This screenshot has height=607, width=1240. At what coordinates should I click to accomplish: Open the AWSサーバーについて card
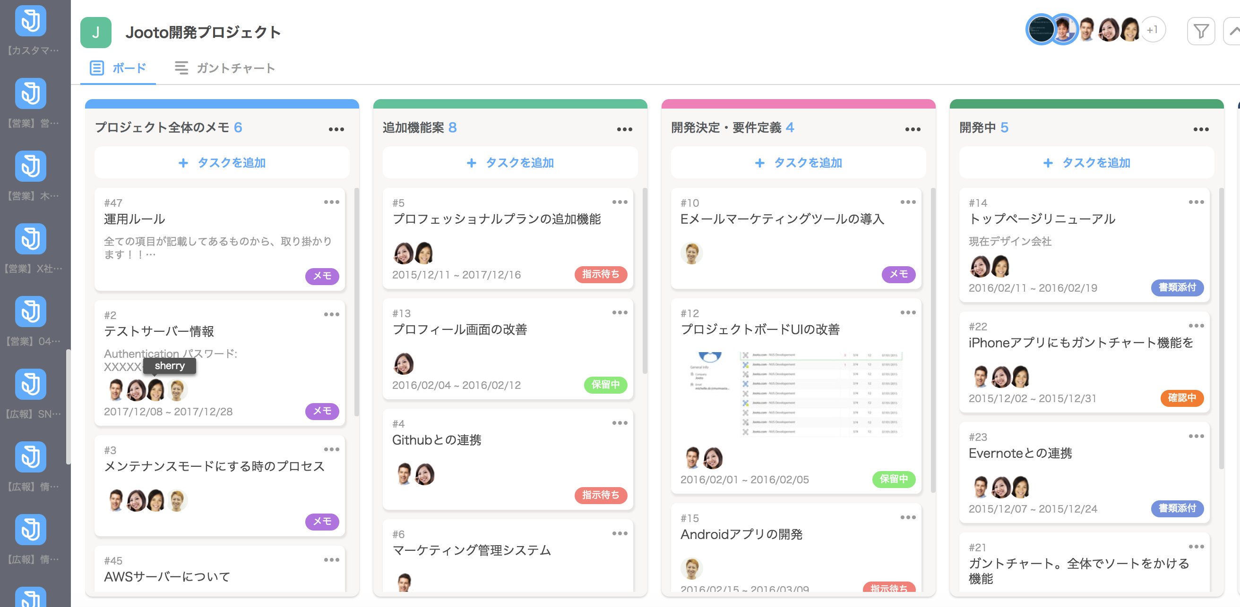tap(220, 569)
